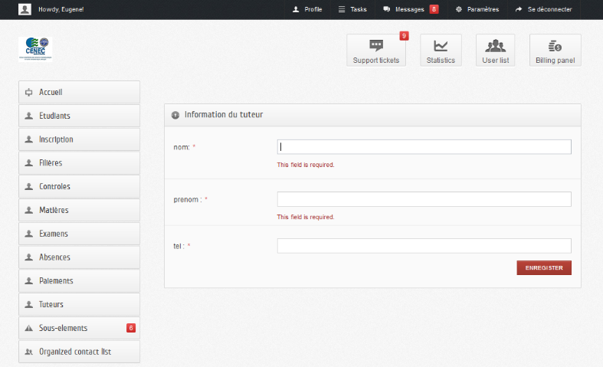This screenshot has height=367, width=603.
Task: Open Organized contact list sidebar item
Action: click(79, 352)
